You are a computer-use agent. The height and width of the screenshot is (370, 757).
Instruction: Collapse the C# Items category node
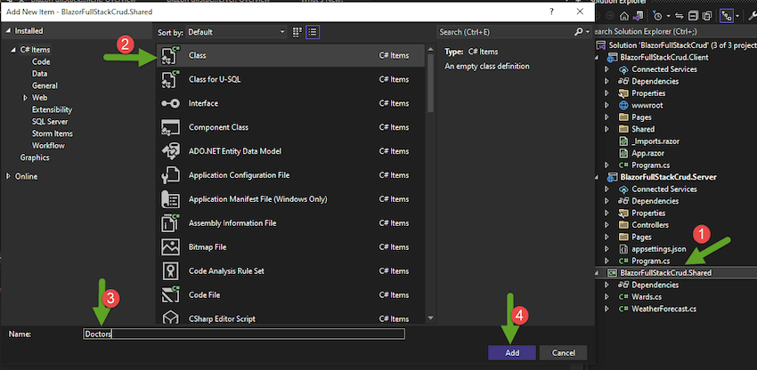13,50
